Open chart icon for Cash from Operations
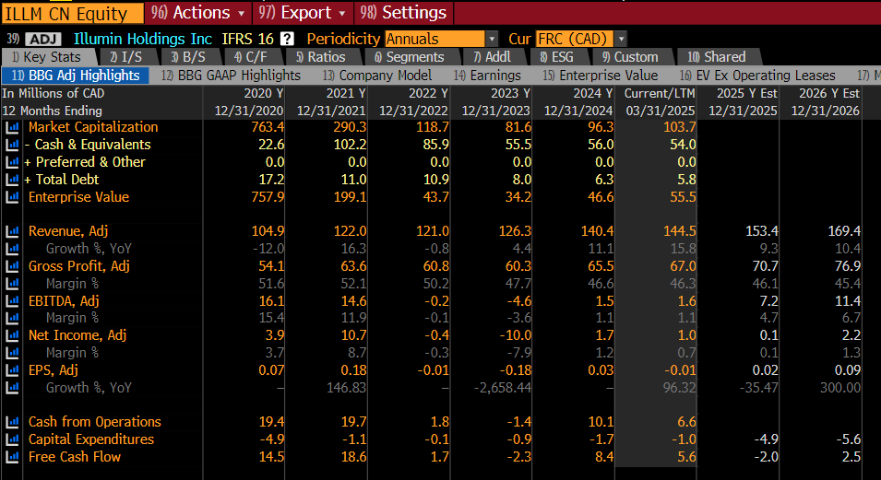 (x=12, y=422)
